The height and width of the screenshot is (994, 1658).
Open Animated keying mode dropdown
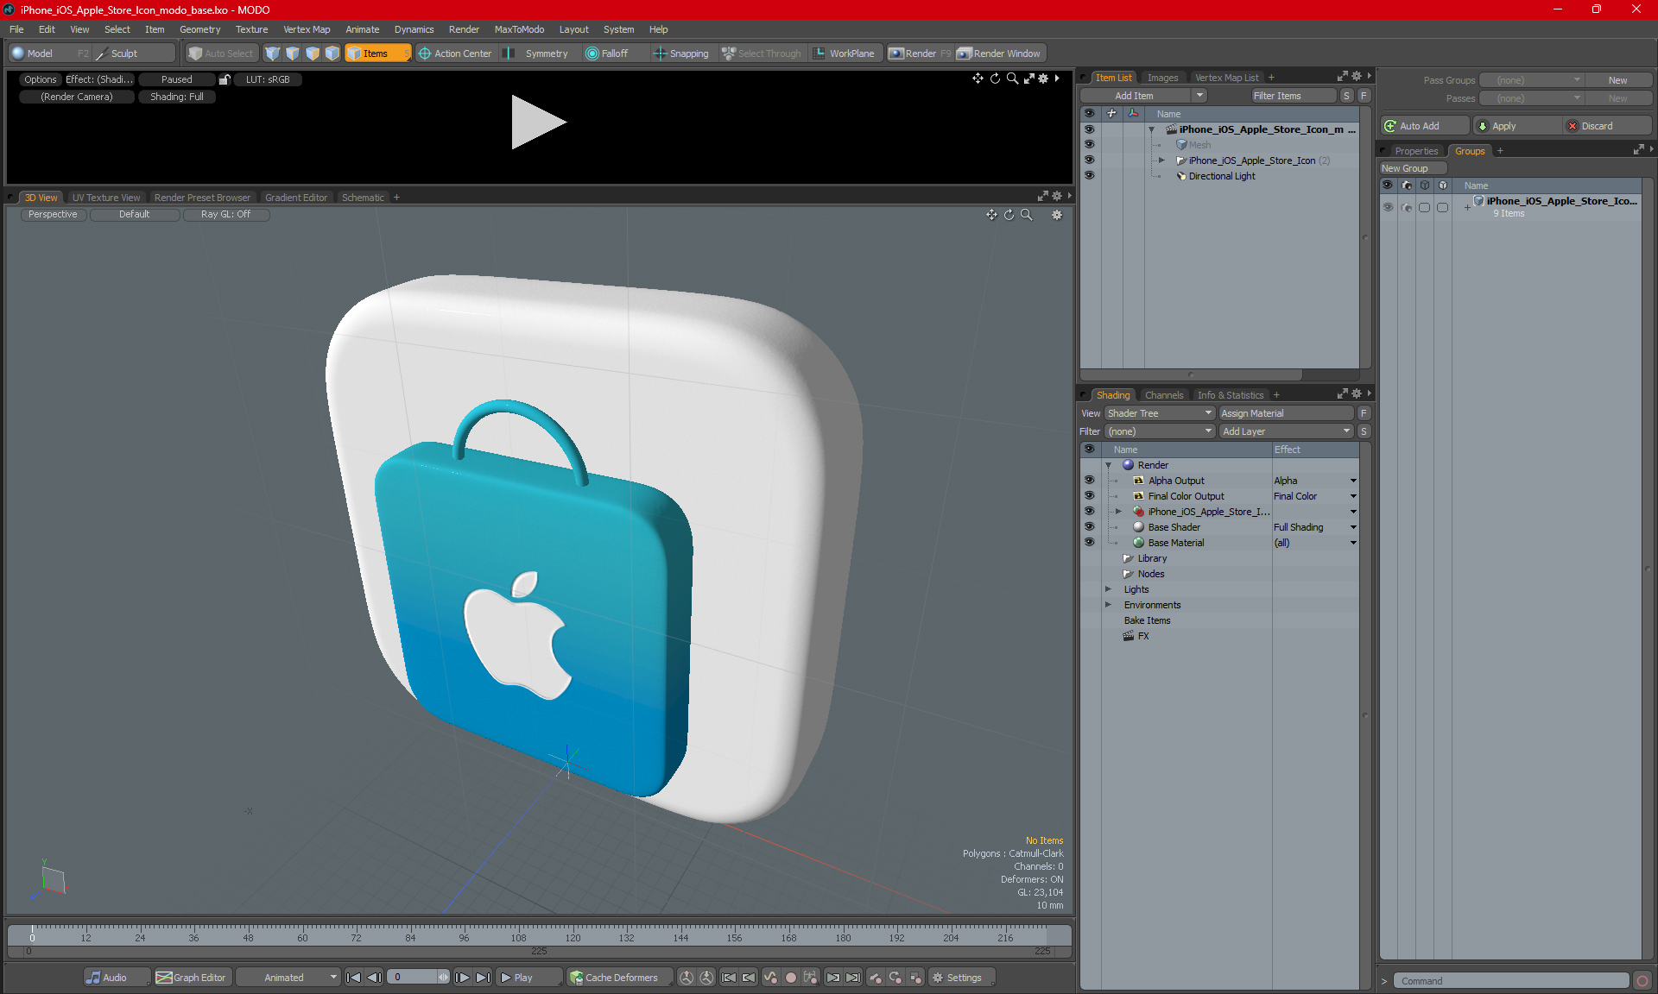(x=288, y=978)
